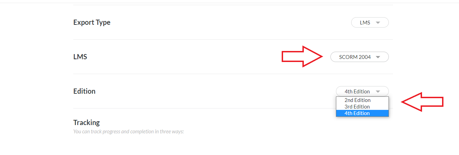Open the Export Type LMS dropdown

click(x=370, y=23)
